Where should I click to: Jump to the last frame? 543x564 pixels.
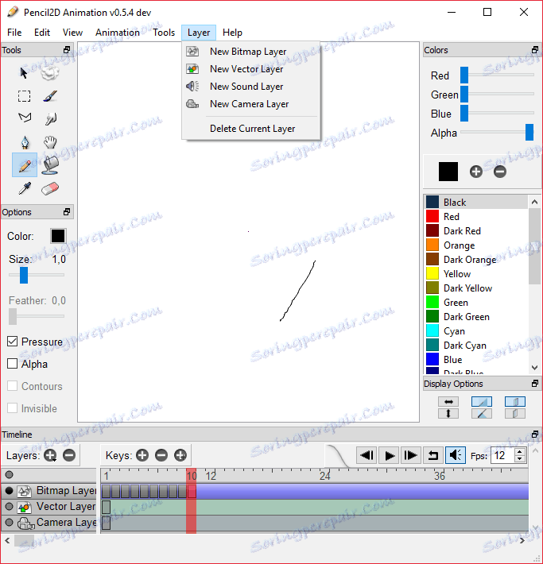(411, 455)
